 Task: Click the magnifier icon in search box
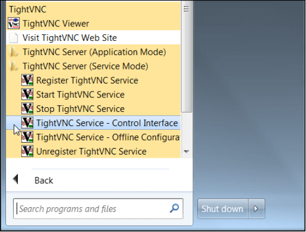coord(174,208)
